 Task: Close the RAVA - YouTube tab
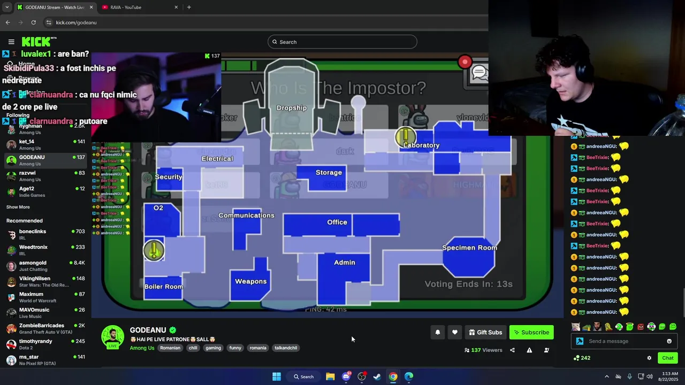[176, 7]
